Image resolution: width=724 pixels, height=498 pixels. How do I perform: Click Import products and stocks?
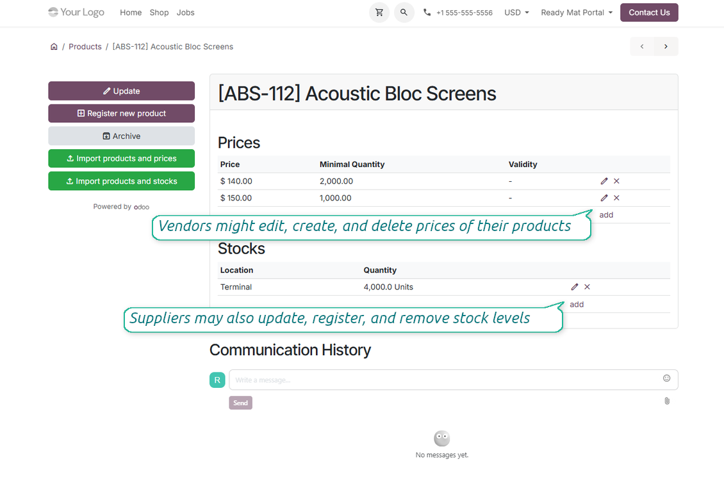(x=122, y=181)
